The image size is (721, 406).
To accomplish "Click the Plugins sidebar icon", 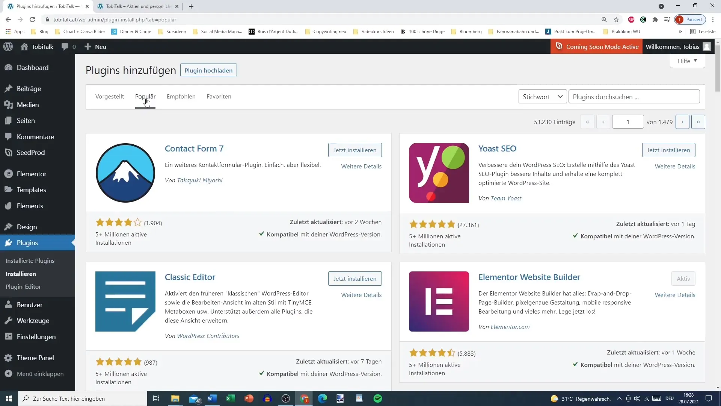I will pyautogui.click(x=9, y=243).
